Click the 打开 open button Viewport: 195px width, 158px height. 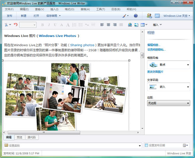tap(36, 16)
